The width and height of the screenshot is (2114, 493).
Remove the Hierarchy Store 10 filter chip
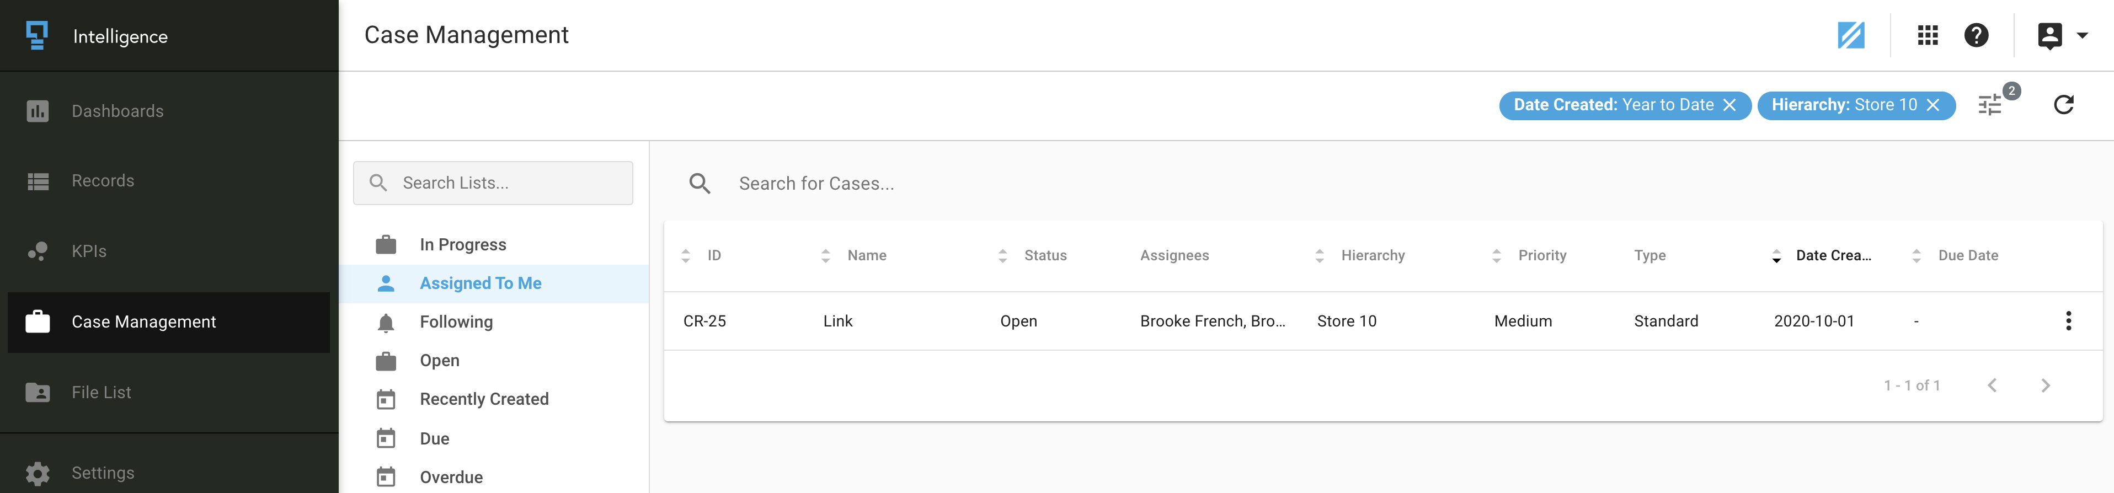pyautogui.click(x=1933, y=105)
